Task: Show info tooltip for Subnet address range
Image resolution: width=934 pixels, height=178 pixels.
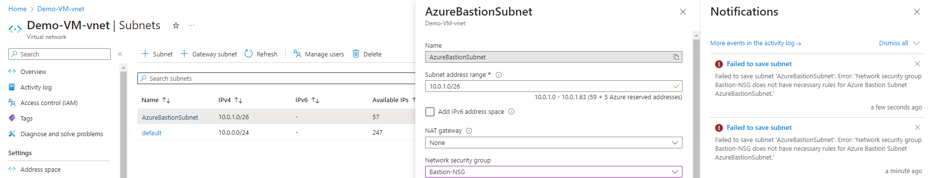Action: pos(499,75)
